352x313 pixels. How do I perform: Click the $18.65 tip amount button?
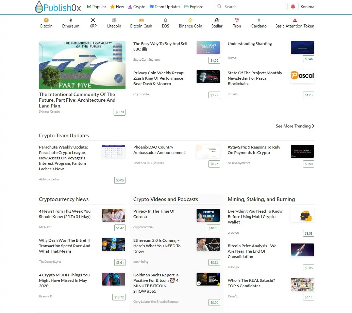point(213,228)
